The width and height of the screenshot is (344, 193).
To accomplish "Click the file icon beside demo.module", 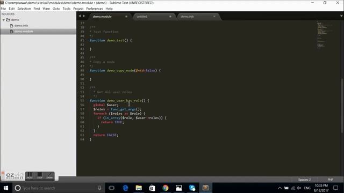I will 11,32.
